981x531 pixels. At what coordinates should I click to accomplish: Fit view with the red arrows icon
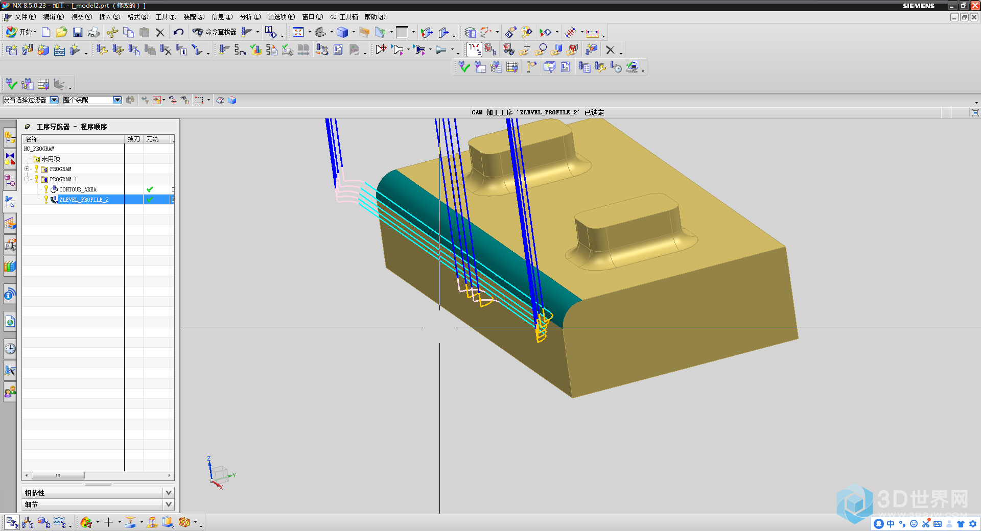[x=298, y=32]
